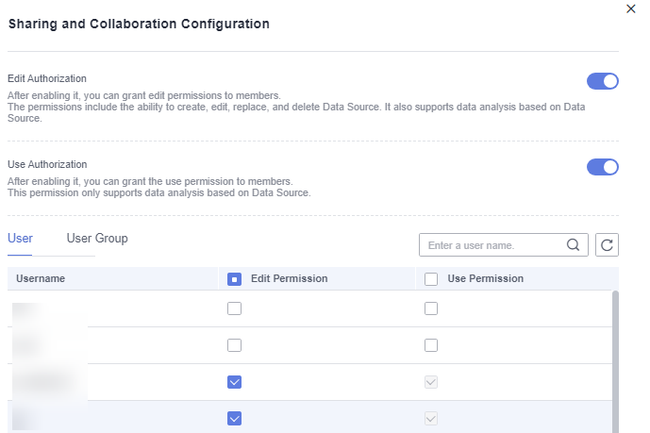Switch to the User Group tab
650x433 pixels.
click(x=97, y=239)
